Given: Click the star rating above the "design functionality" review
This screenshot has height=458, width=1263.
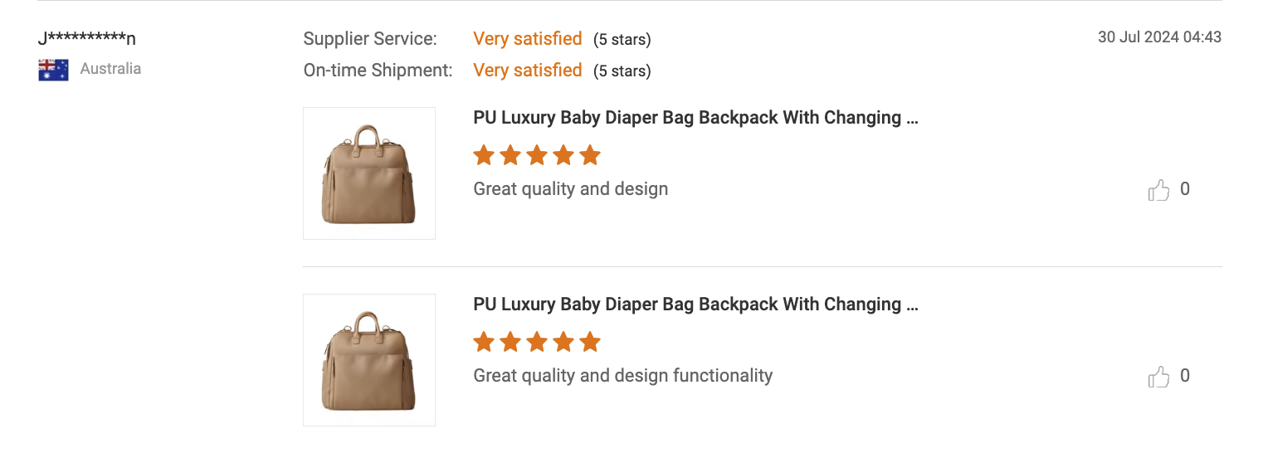Looking at the screenshot, I should (x=536, y=342).
